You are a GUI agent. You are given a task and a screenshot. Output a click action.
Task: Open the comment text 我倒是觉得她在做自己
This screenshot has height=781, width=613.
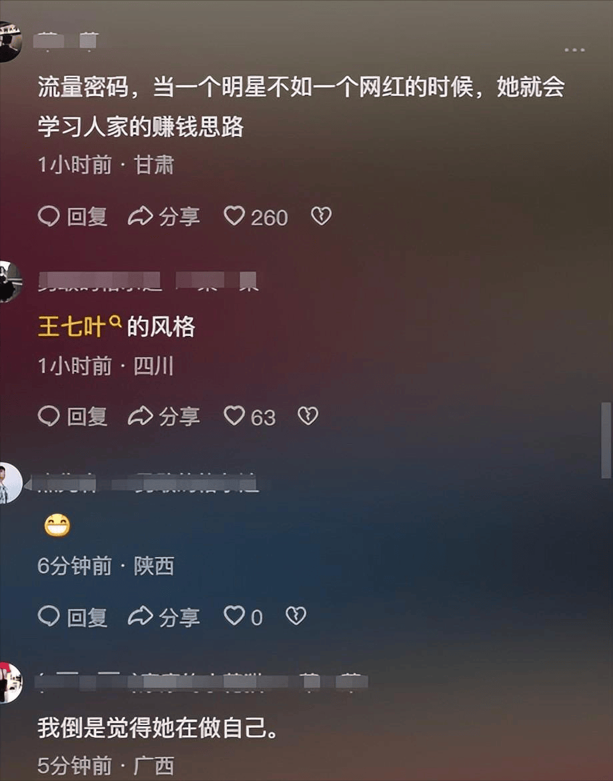tap(157, 728)
